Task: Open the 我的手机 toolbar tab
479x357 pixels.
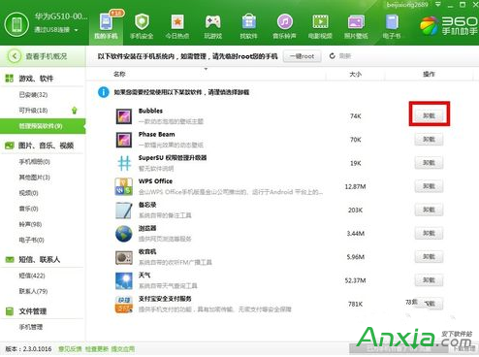Action: 107,27
